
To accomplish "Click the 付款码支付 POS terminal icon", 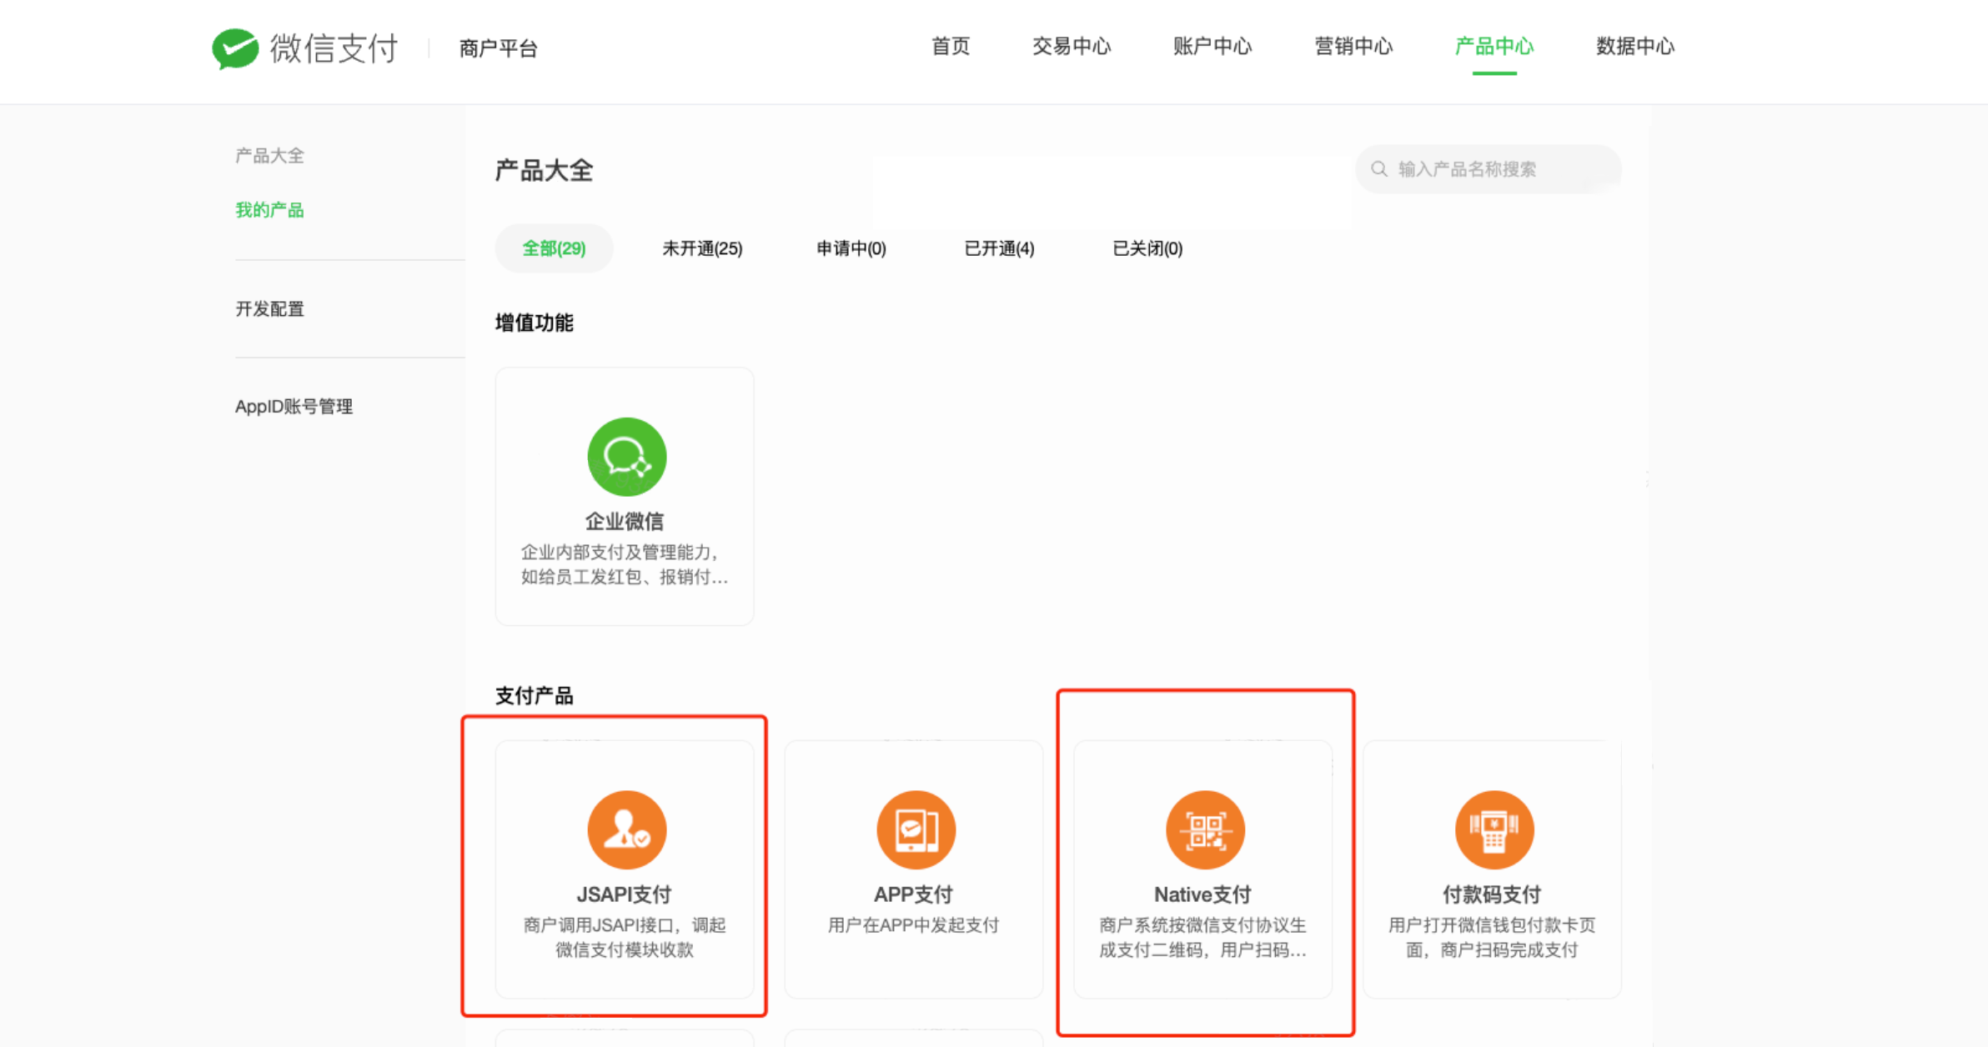I will pyautogui.click(x=1494, y=829).
